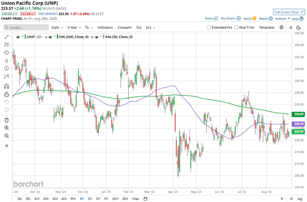The height and width of the screenshot is (202, 307).
Task: Click the double down chevron below chart
Action: click(x=282, y=199)
